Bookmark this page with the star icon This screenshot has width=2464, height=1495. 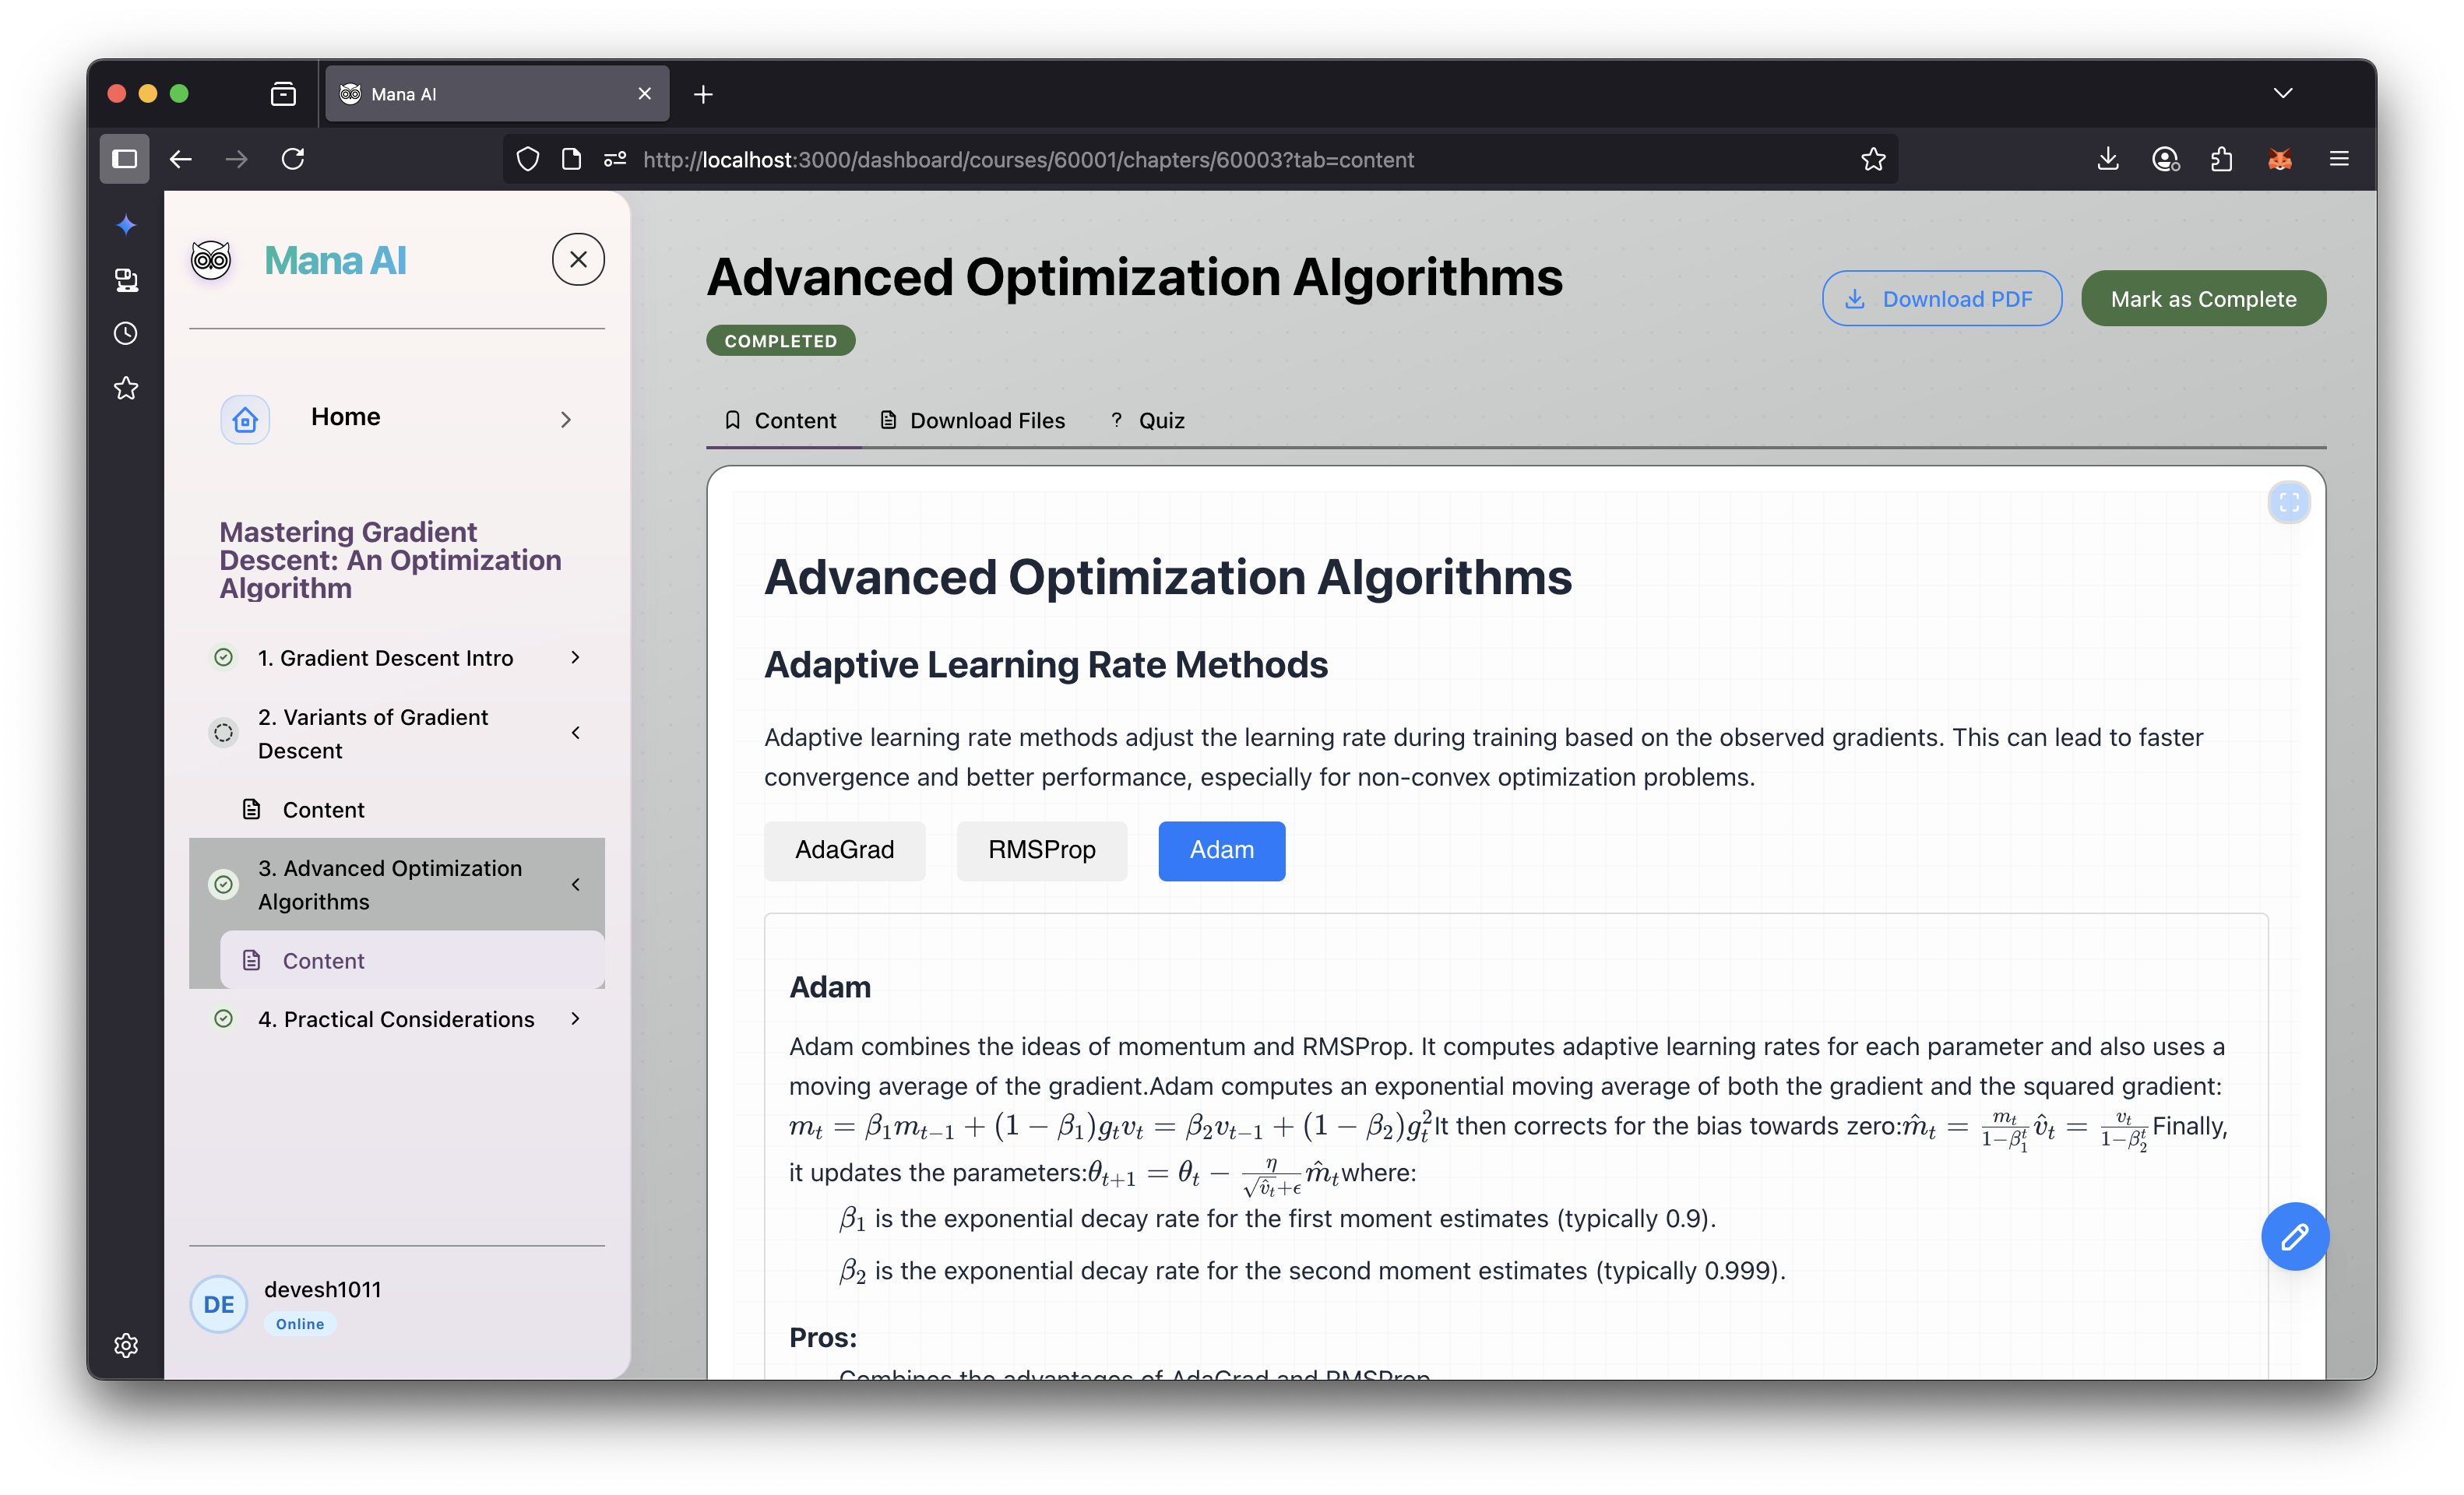[x=1872, y=159]
